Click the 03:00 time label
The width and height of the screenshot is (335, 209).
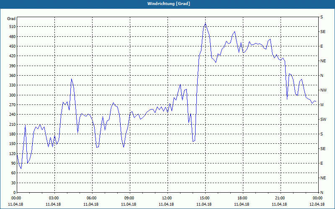pos(54,198)
